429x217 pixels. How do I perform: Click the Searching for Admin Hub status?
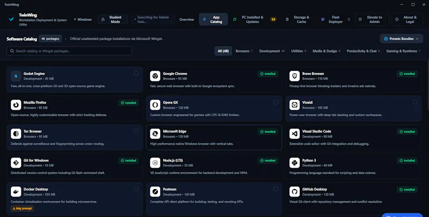[153, 19]
